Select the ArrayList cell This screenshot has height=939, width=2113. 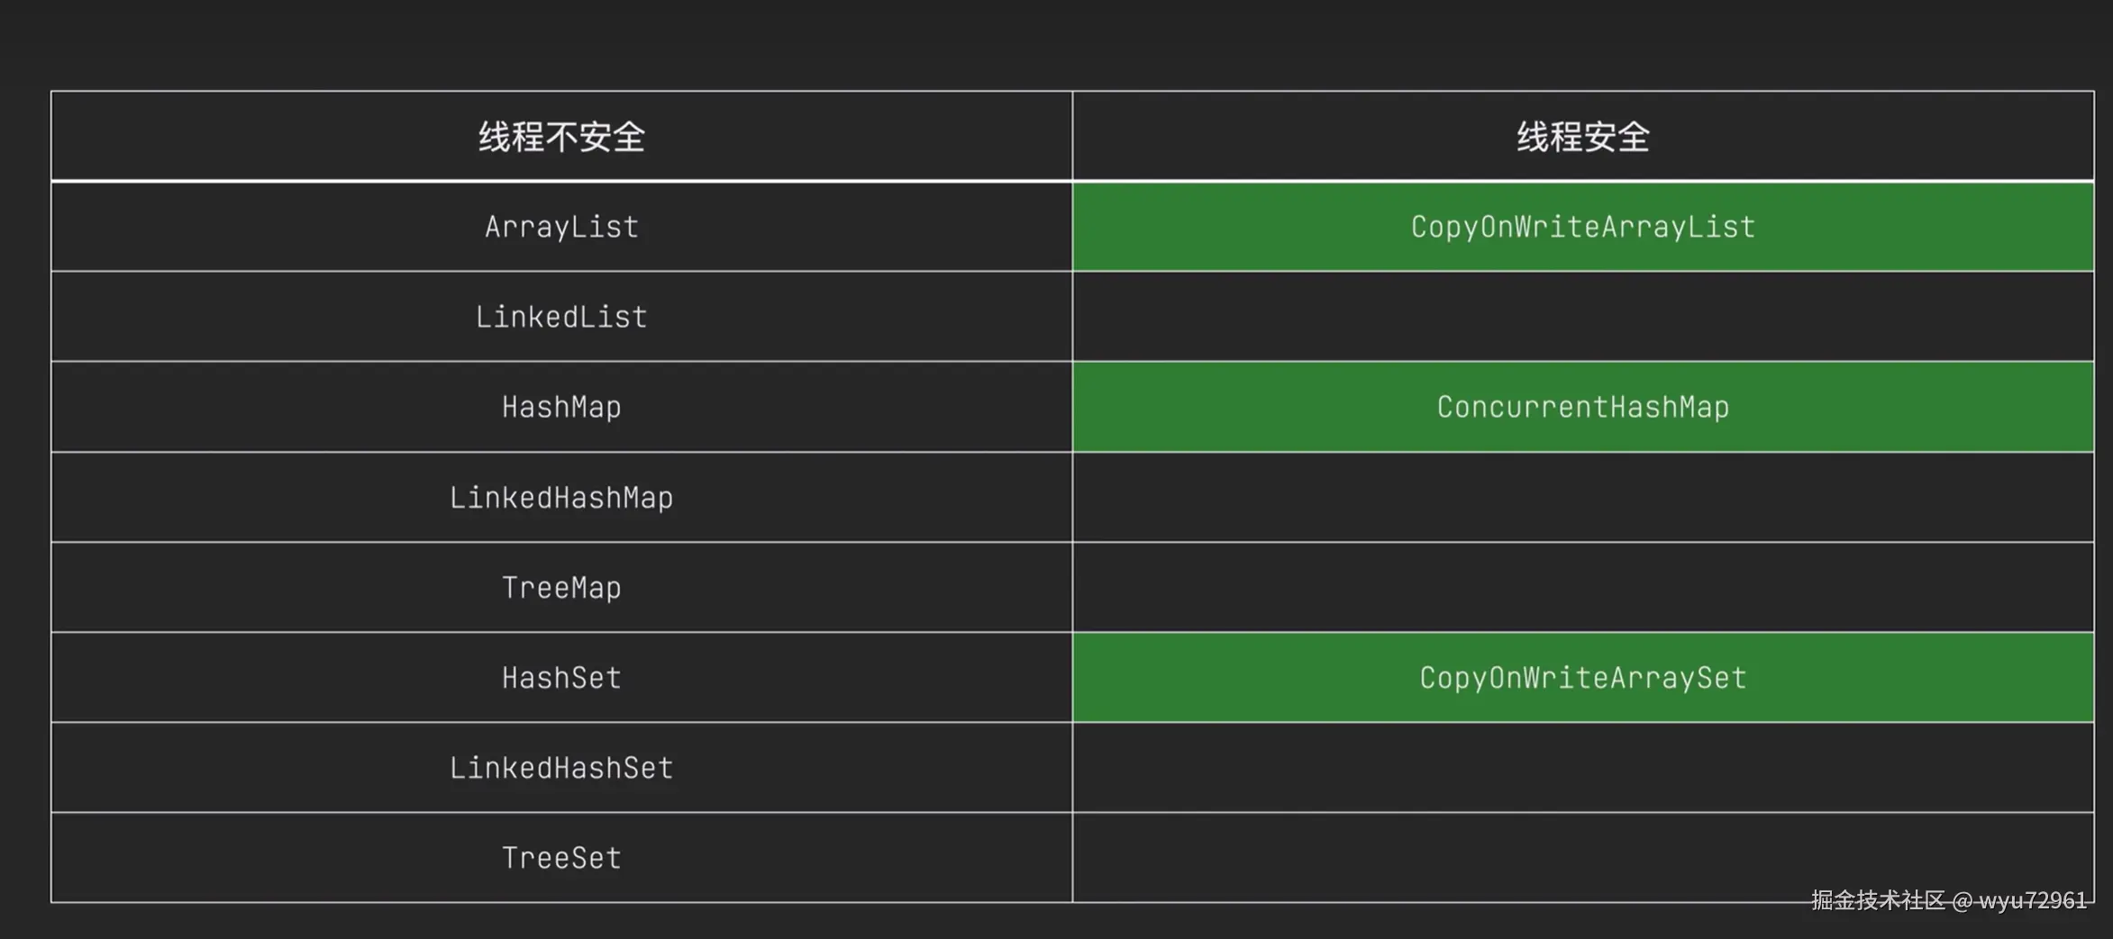tap(561, 227)
